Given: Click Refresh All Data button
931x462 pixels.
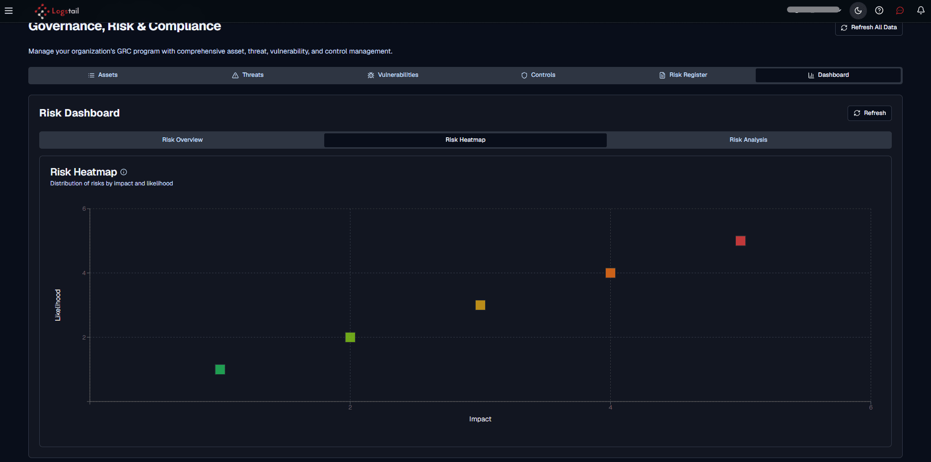Looking at the screenshot, I should [x=868, y=28].
